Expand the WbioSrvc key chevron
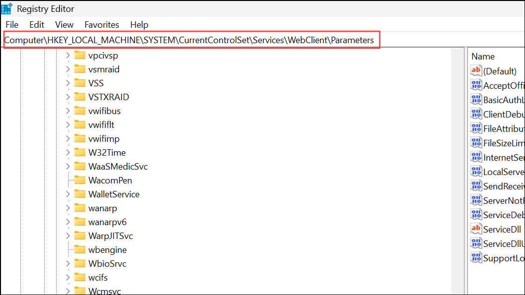This screenshot has height=295, width=525. (x=68, y=264)
